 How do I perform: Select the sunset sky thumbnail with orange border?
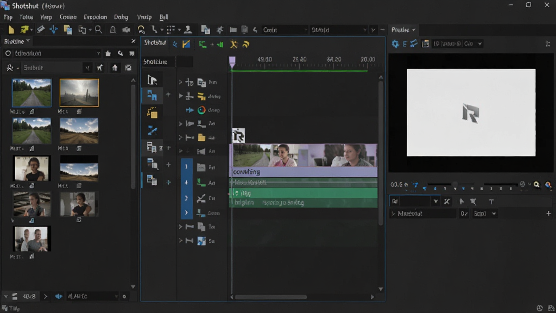pos(79,92)
